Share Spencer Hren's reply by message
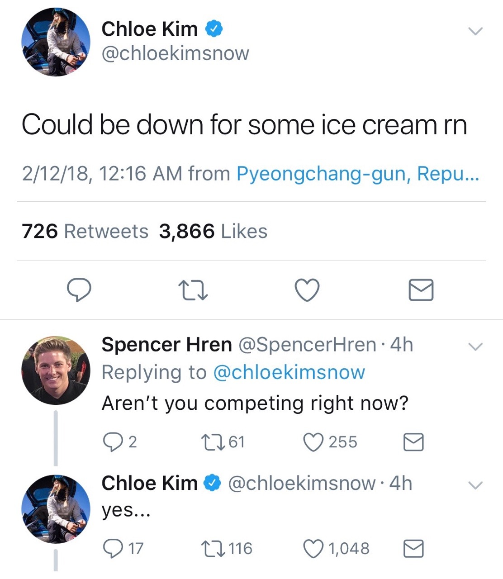503x579 pixels. (x=413, y=442)
